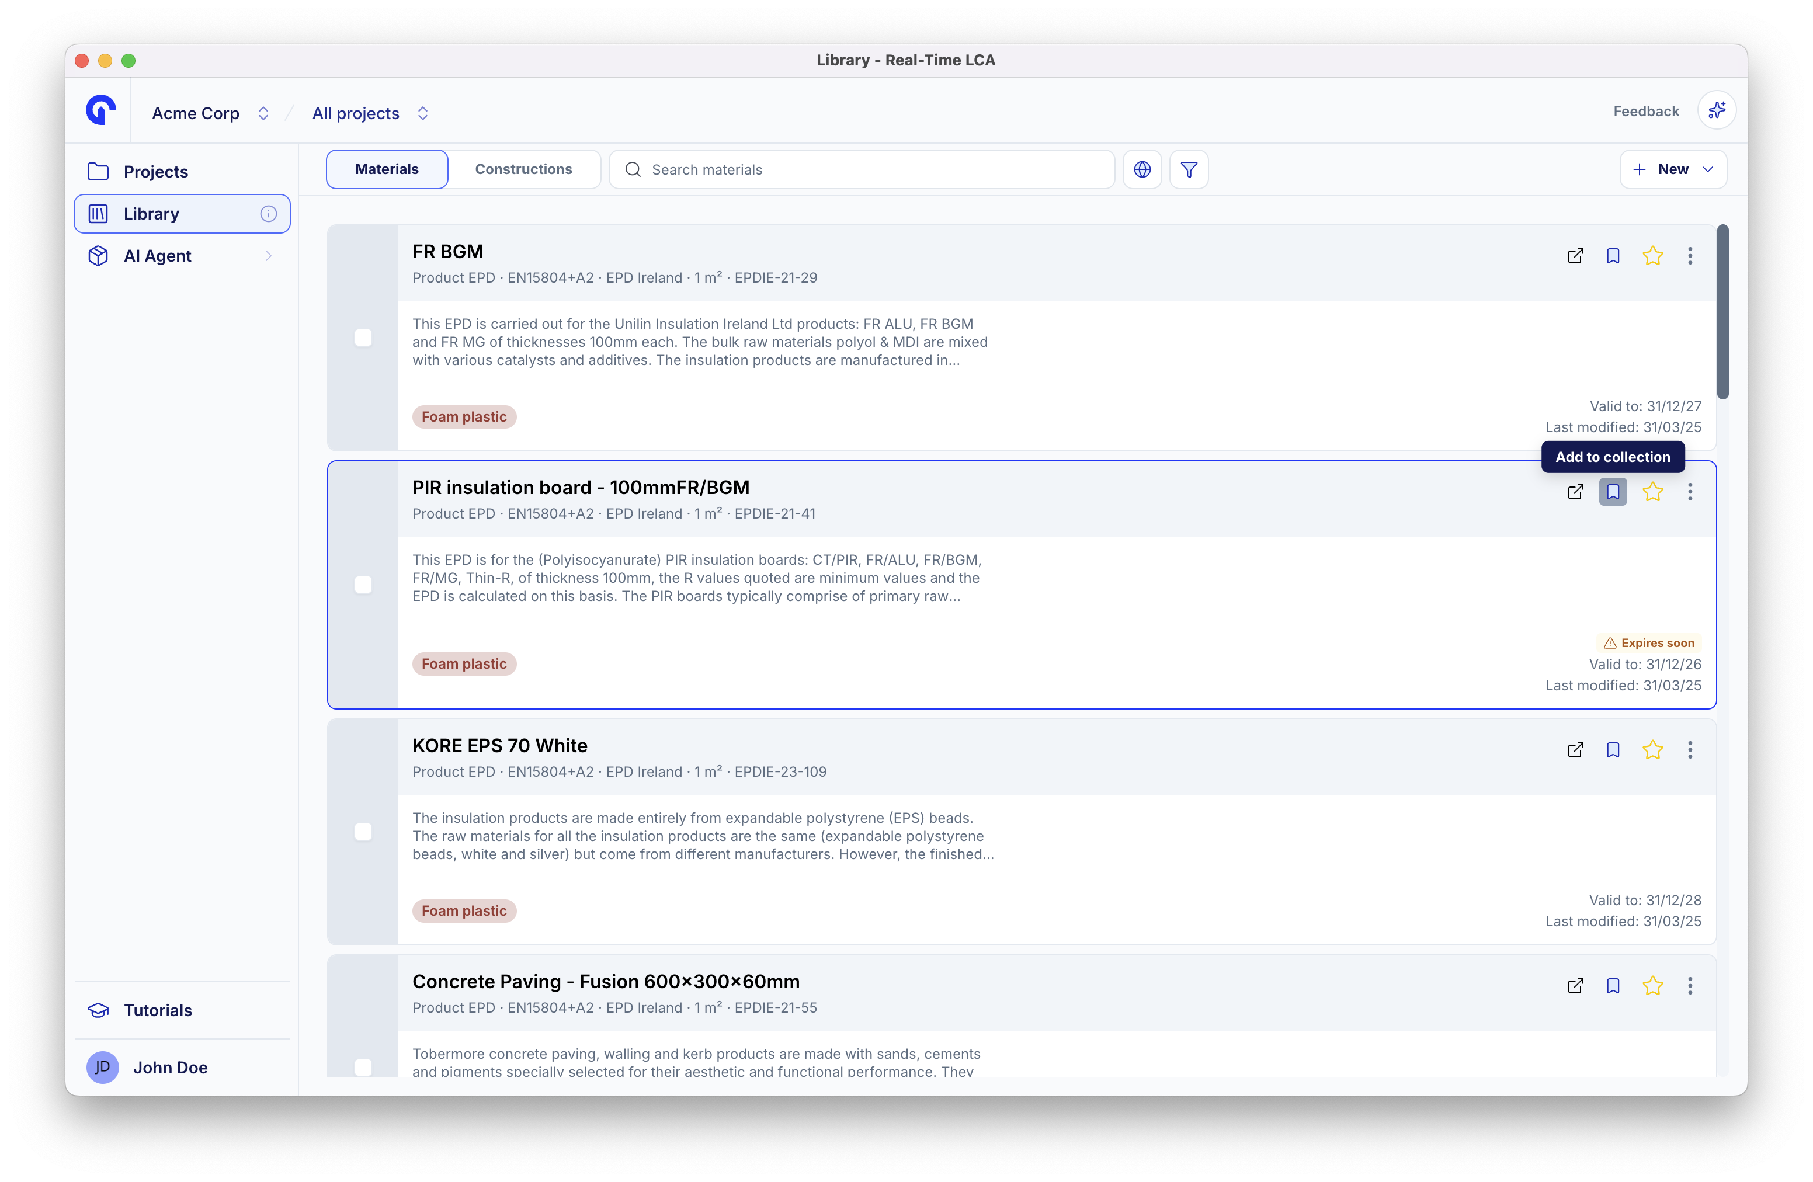The width and height of the screenshot is (1813, 1182).
Task: Open more options for Concrete Paving Fusion
Action: pyautogui.click(x=1690, y=986)
